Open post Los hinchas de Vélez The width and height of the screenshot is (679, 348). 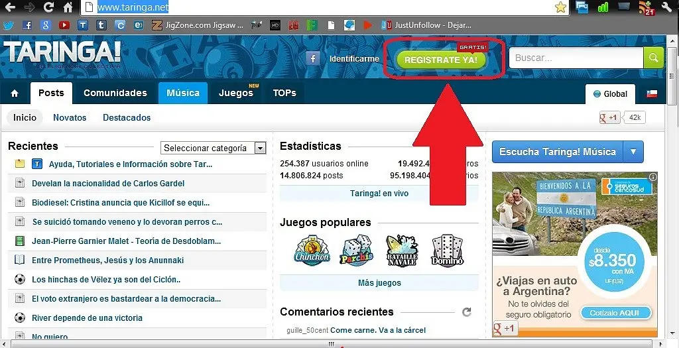tap(106, 280)
